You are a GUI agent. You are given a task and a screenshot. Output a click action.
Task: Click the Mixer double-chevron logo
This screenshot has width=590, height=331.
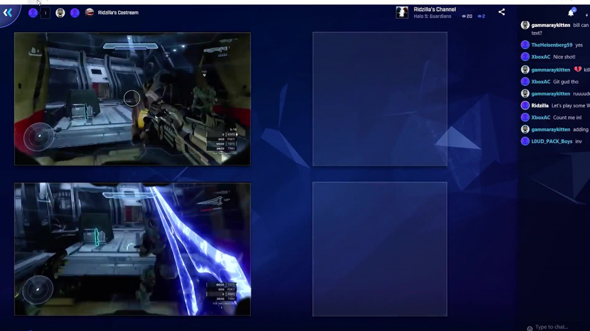[x=8, y=13]
